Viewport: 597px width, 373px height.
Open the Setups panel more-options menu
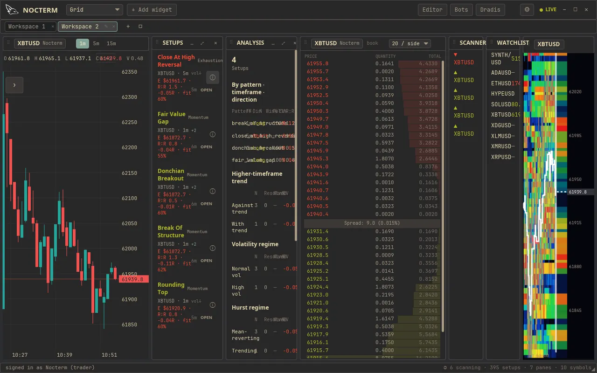[x=192, y=43]
